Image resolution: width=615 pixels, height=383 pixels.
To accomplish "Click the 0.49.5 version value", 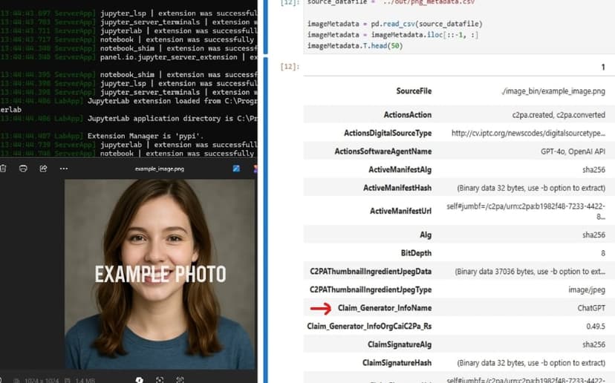I will tap(596, 326).
